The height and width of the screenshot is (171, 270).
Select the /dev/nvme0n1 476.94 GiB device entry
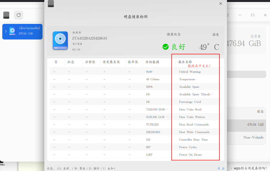pos(22,32)
